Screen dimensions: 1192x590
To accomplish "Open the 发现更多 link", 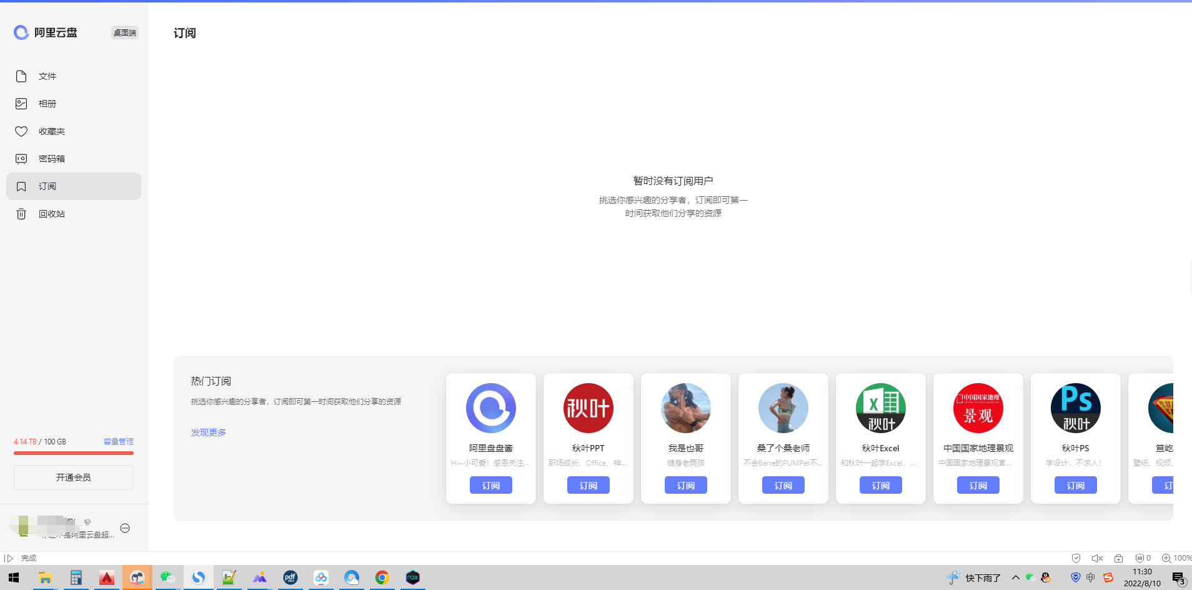I will click(x=209, y=432).
